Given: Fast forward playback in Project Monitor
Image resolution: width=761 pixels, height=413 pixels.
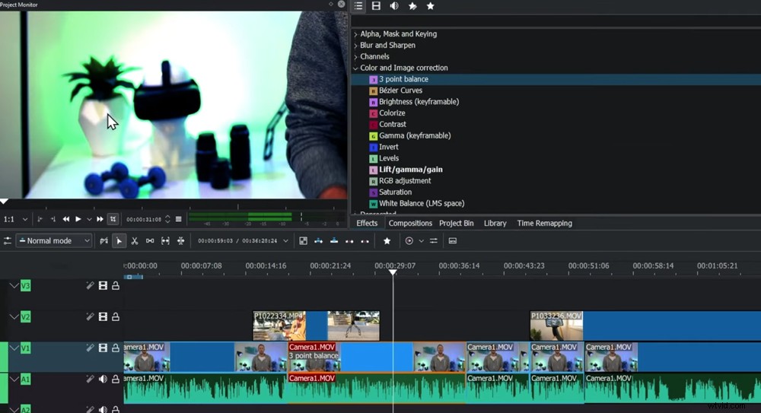Looking at the screenshot, I should (100, 219).
